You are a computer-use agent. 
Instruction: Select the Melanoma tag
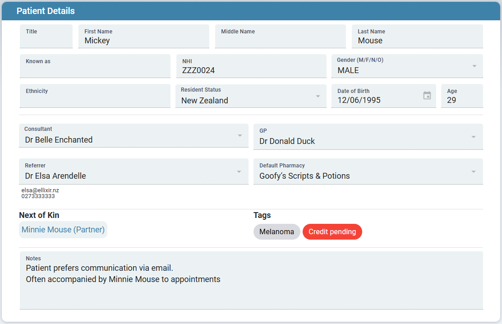(x=276, y=232)
